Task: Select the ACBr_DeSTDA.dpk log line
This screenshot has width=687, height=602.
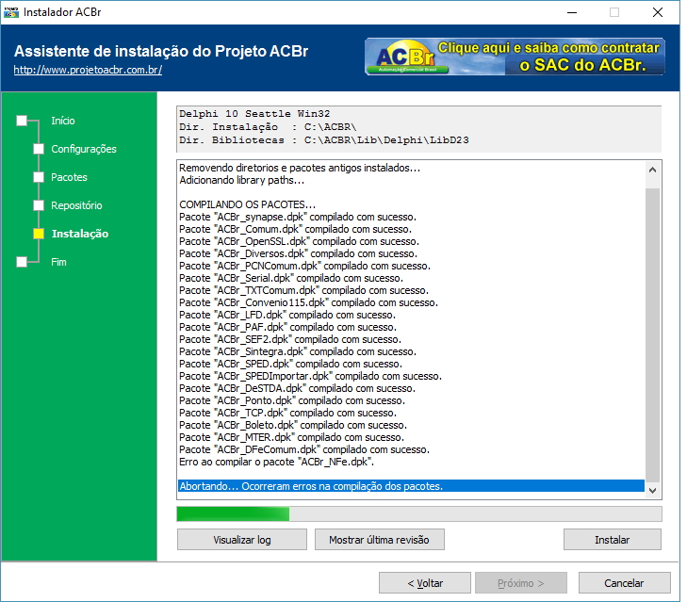Action: point(297,389)
